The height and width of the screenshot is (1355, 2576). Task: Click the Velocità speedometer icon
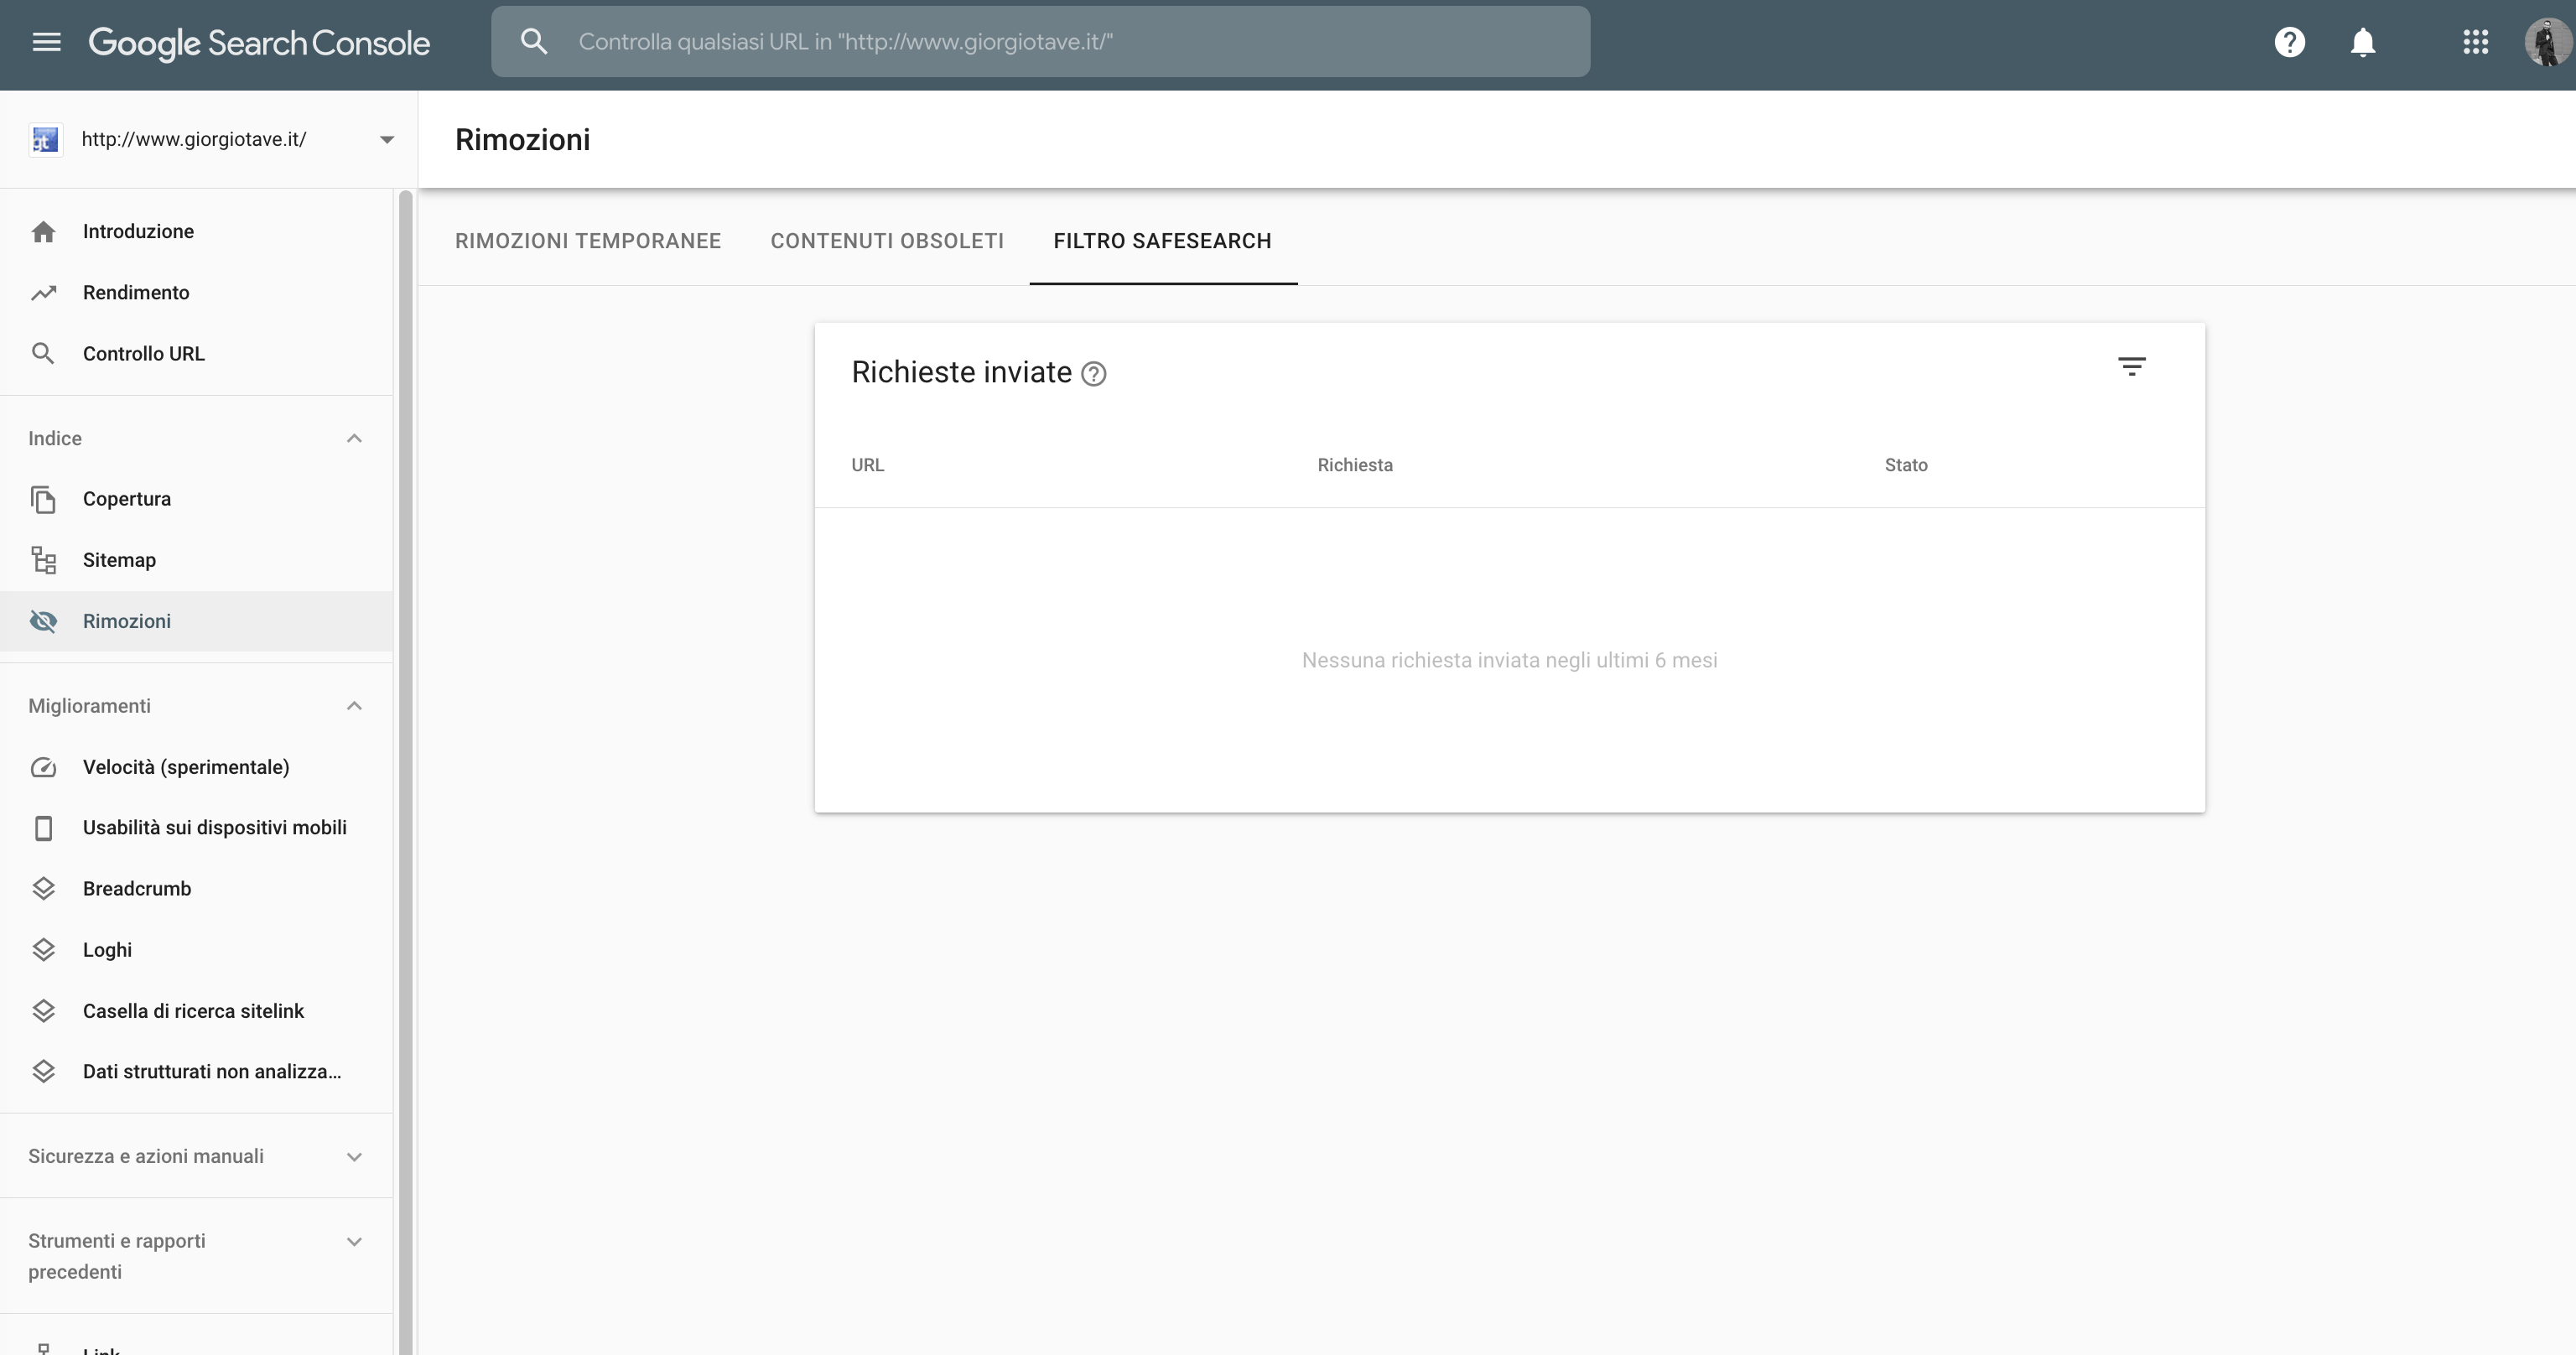click(43, 768)
